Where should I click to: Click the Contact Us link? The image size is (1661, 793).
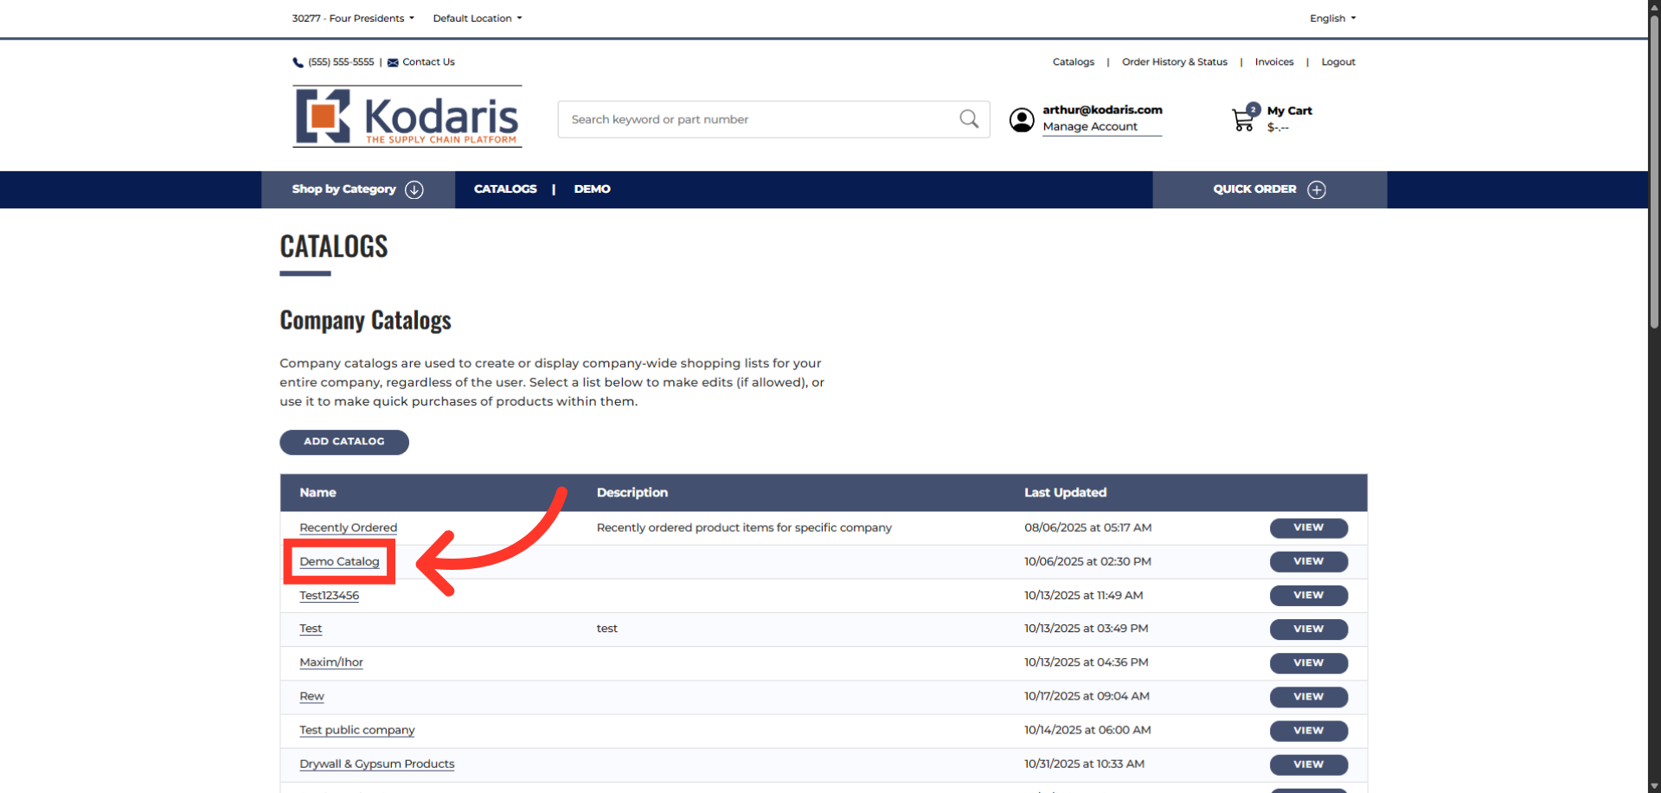[428, 62]
